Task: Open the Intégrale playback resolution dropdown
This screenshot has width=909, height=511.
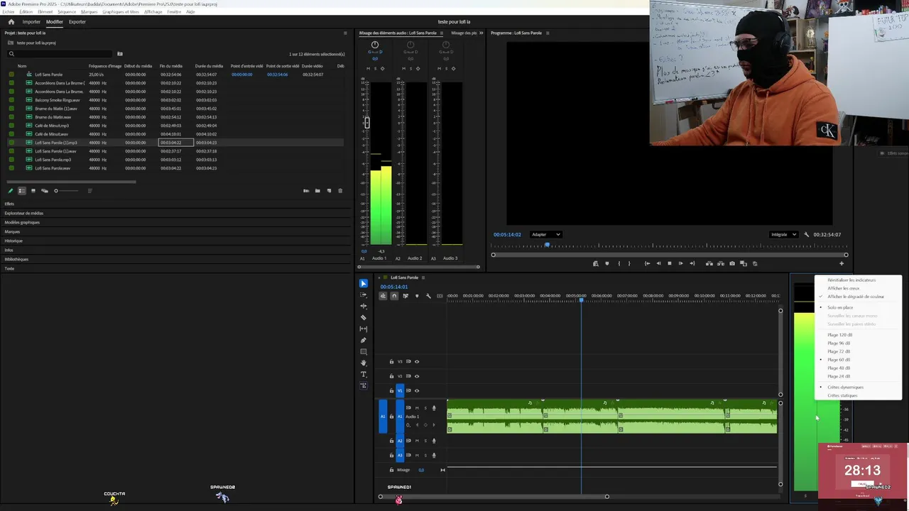Action: (784, 235)
